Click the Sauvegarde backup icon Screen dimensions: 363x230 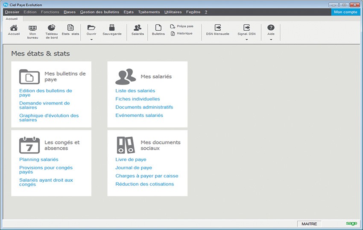(112, 29)
